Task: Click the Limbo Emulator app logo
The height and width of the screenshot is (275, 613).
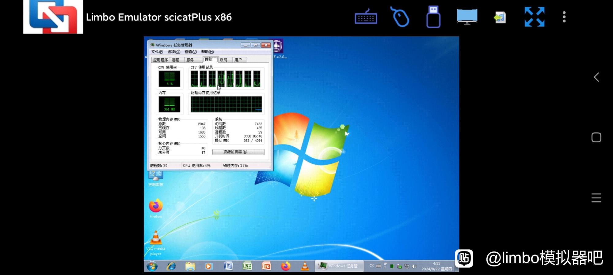Action: click(53, 17)
